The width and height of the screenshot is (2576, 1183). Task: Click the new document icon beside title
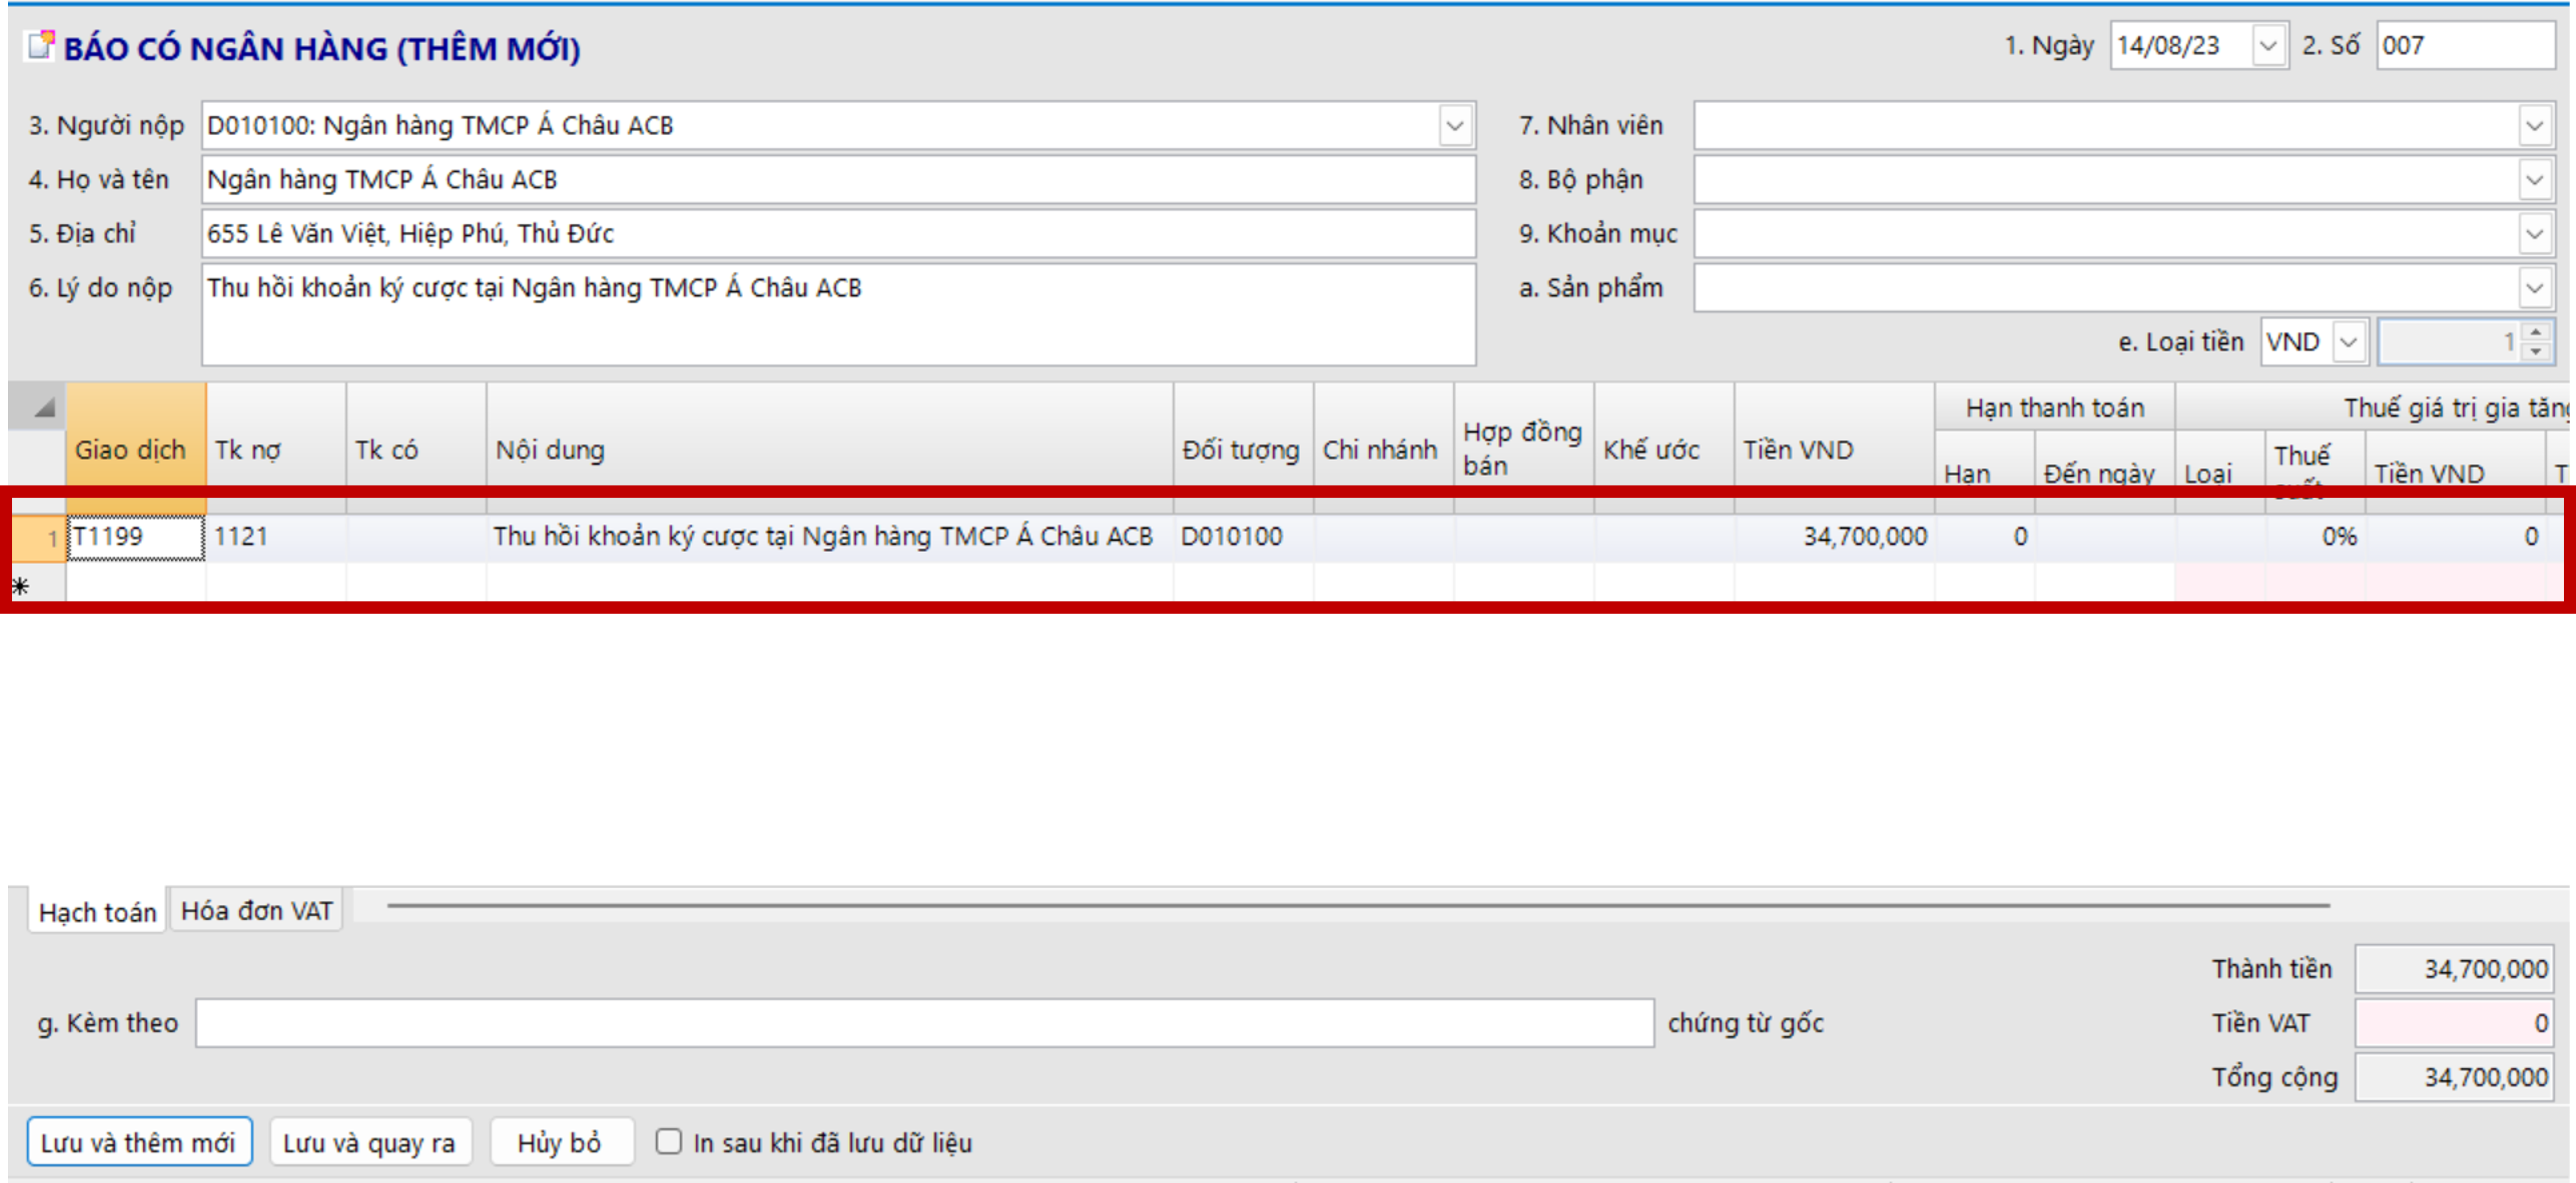pyautogui.click(x=40, y=45)
